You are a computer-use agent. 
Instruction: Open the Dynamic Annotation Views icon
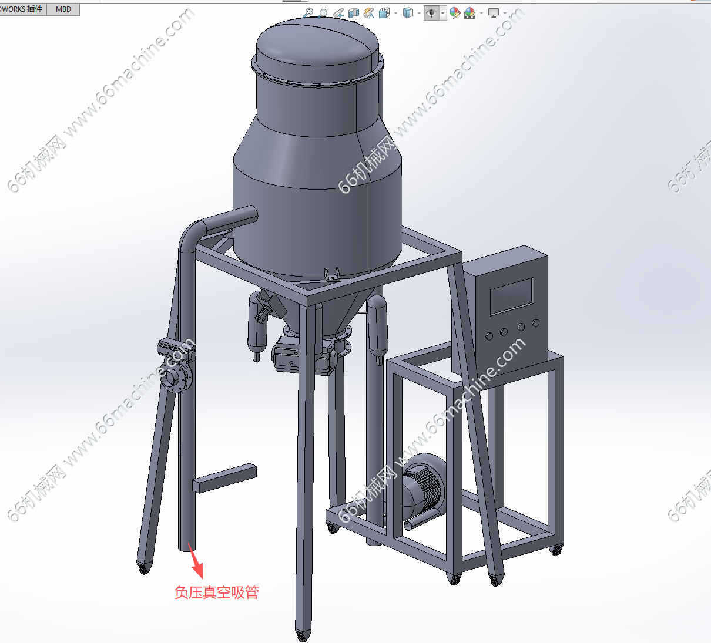(369, 13)
